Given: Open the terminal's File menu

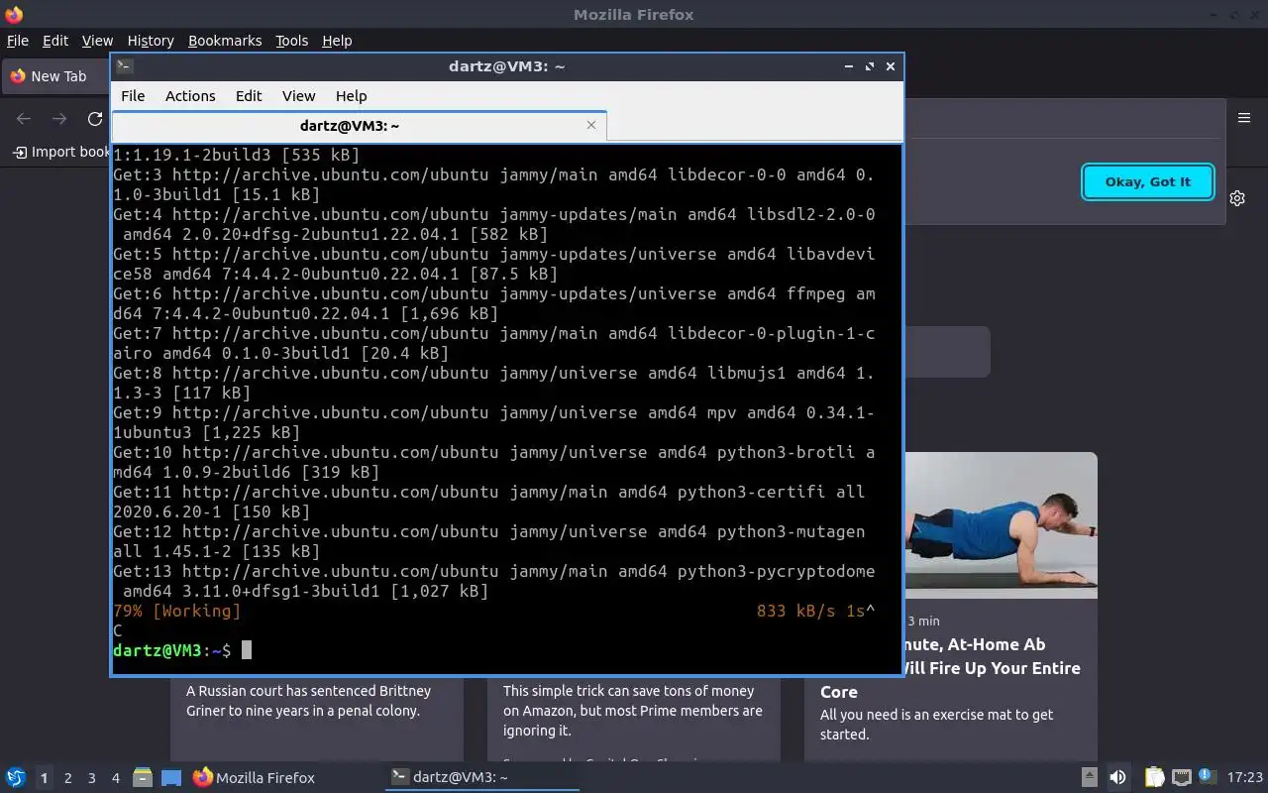Looking at the screenshot, I should [133, 96].
